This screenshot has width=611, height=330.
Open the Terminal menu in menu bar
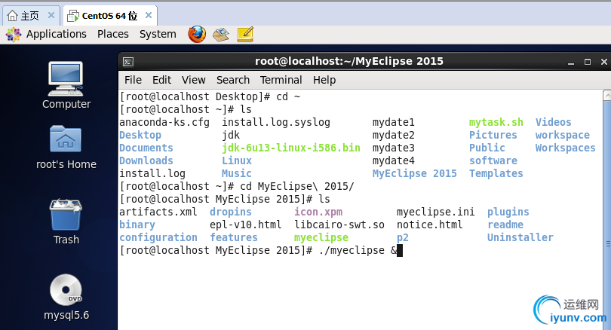pos(281,80)
